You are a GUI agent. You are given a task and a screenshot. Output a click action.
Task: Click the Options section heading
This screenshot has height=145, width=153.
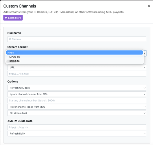click(13, 81)
